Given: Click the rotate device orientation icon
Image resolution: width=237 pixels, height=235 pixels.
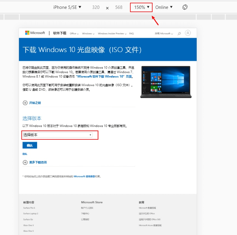Looking at the screenshot, I should coord(185,7).
